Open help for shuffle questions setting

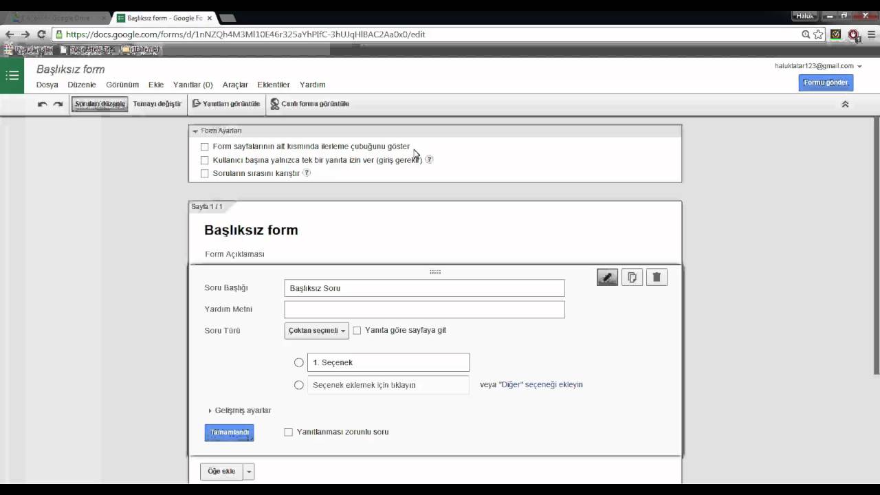coord(307,173)
